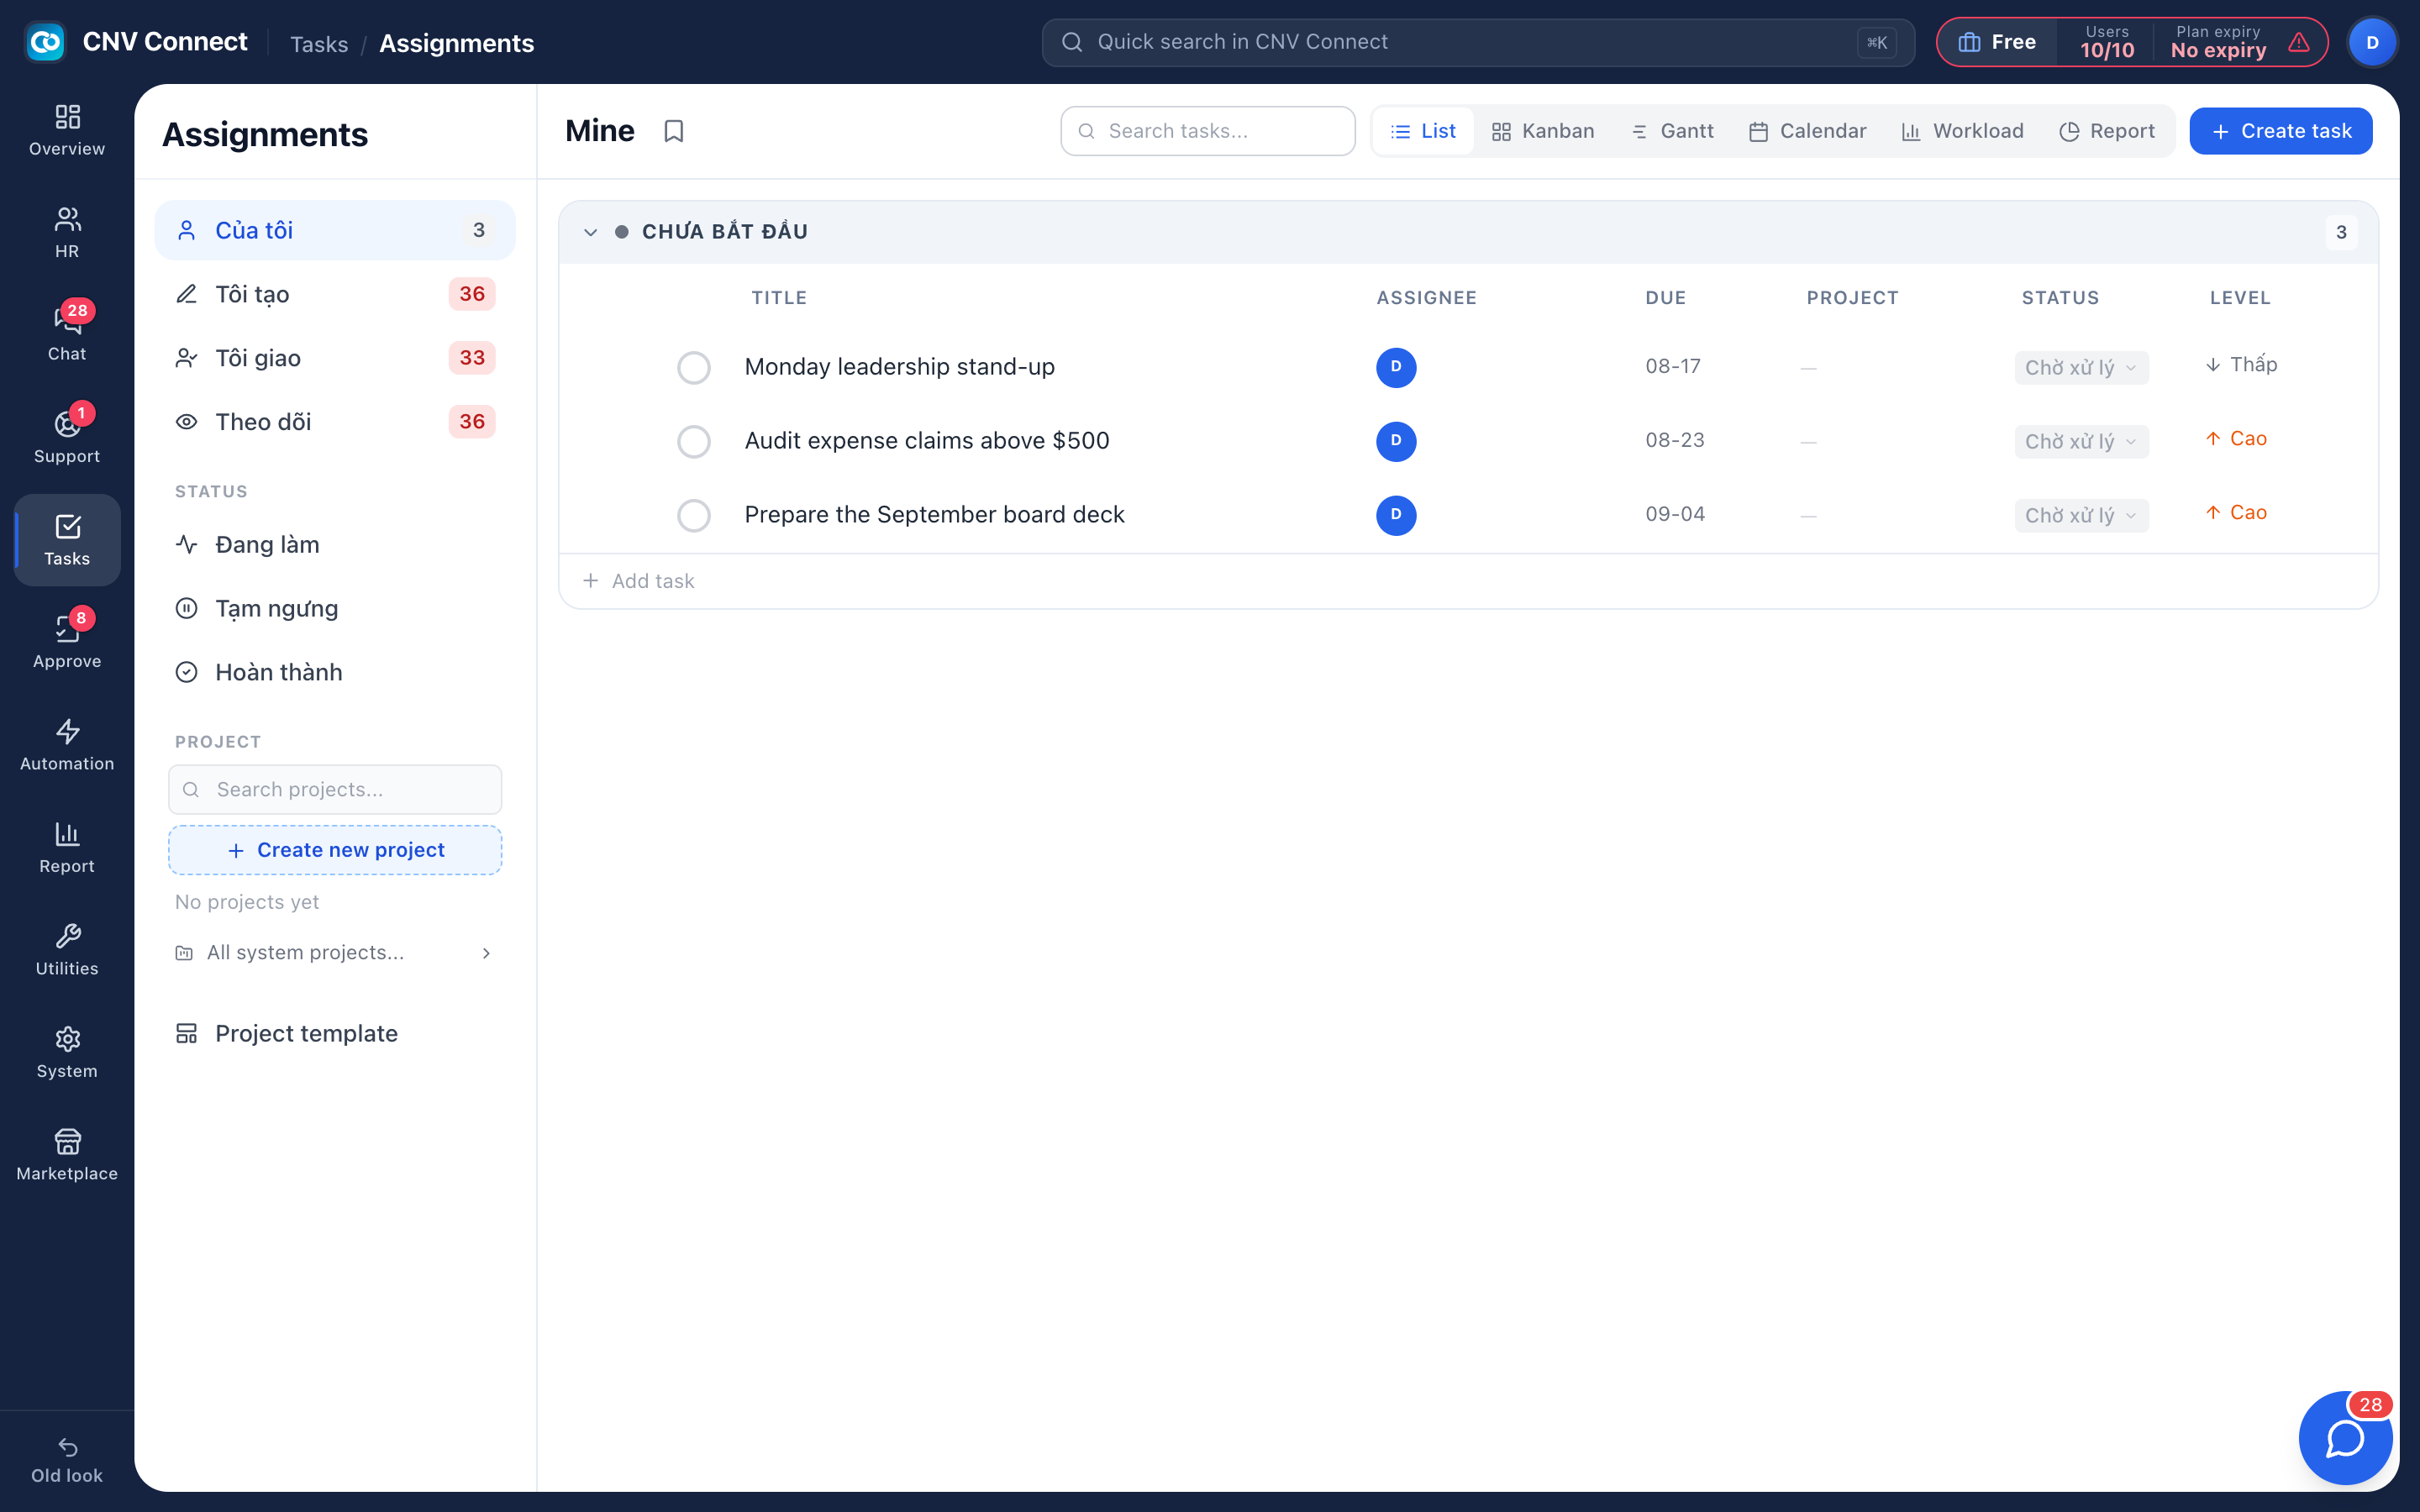Open System settings in sidebar
Image resolution: width=2420 pixels, height=1512 pixels.
67,1053
